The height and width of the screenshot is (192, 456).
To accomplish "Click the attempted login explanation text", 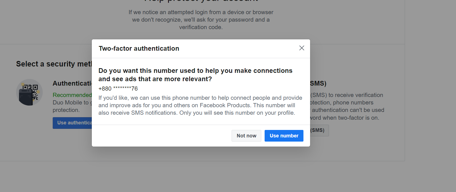I will (x=201, y=20).
